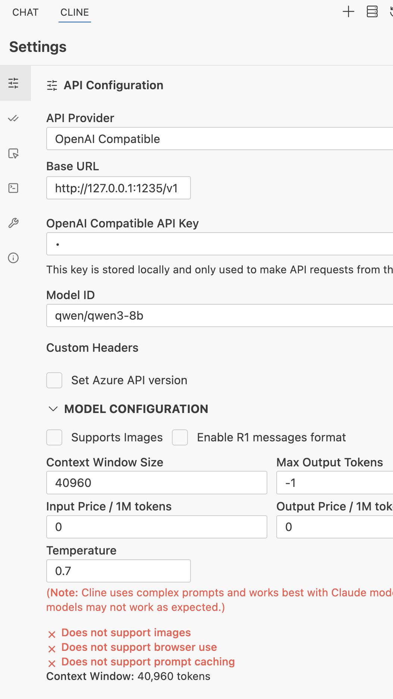Start a new task with plus icon
The width and height of the screenshot is (393, 699).
pos(348,12)
